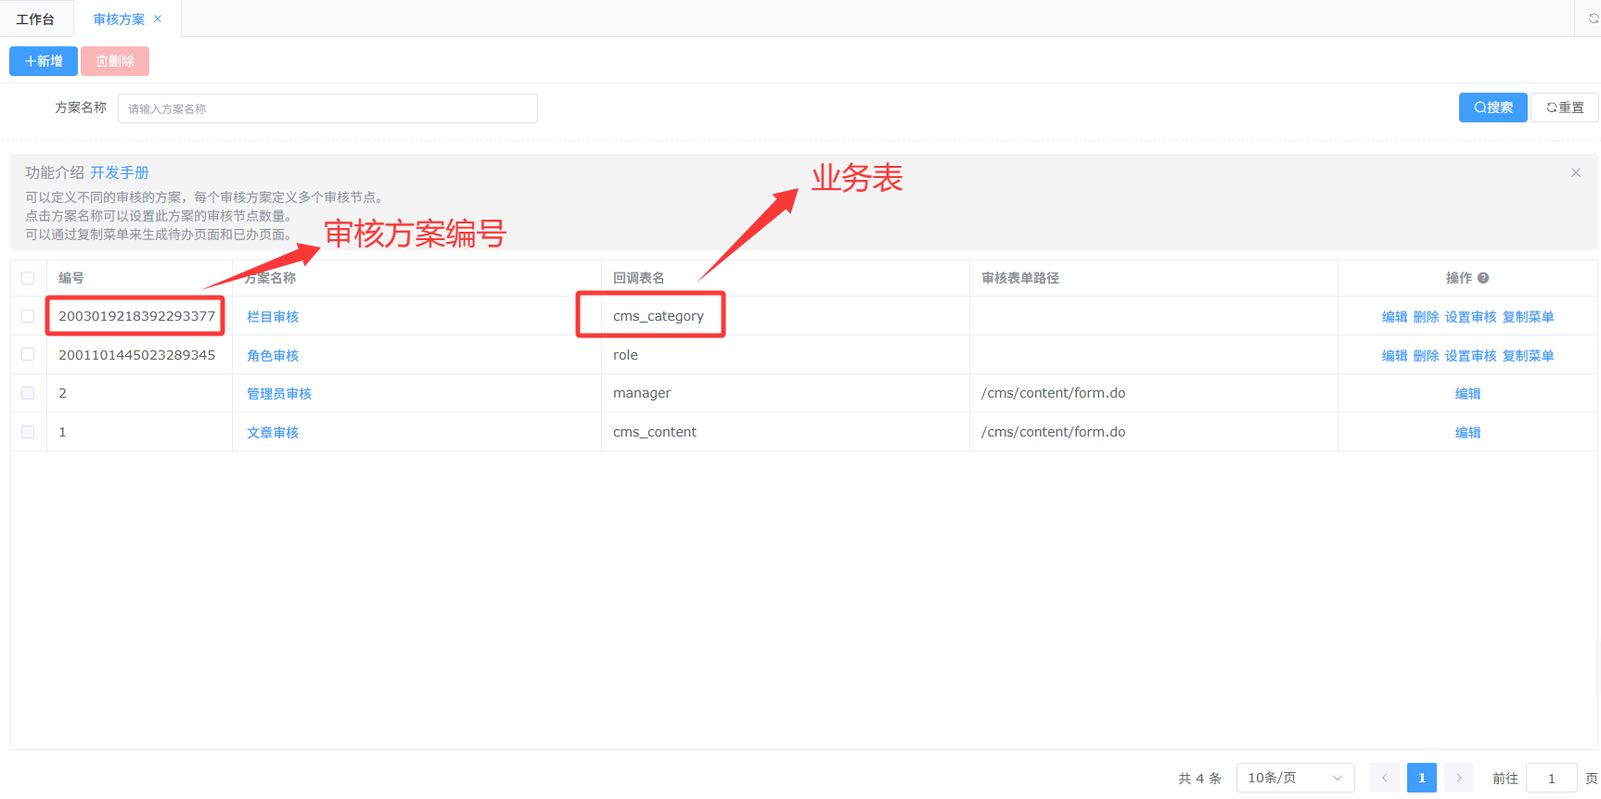Check the checkbox for 角色审核 row

28,355
